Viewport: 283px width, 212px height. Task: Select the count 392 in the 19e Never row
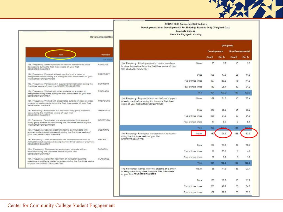click(x=212, y=134)
